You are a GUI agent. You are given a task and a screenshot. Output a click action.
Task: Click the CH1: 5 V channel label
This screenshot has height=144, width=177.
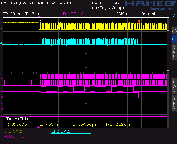[x=13, y=131]
